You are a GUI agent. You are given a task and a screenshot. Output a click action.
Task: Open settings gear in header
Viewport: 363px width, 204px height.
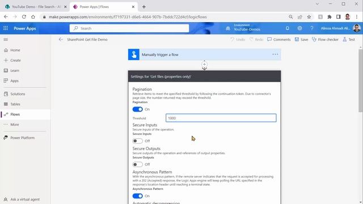pyautogui.click(x=299, y=28)
